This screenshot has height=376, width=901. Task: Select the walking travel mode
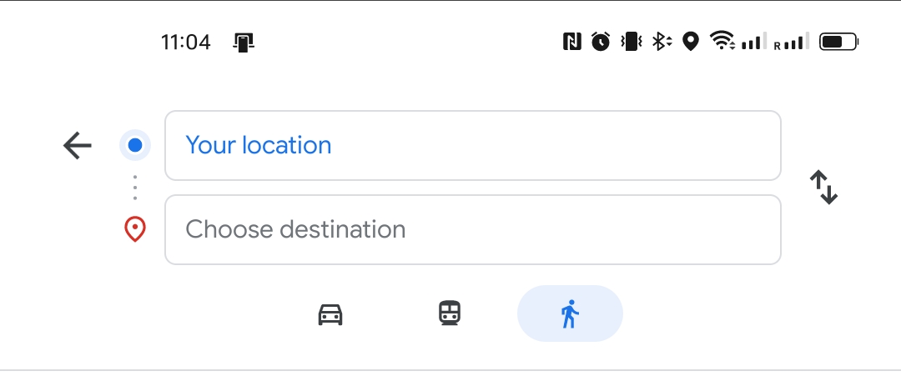[x=570, y=314]
